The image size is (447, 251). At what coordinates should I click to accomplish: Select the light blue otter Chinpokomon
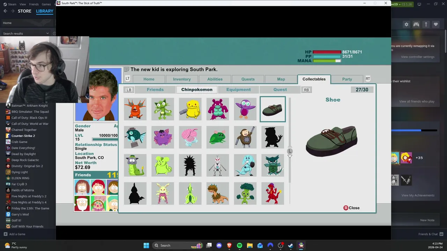(245, 165)
